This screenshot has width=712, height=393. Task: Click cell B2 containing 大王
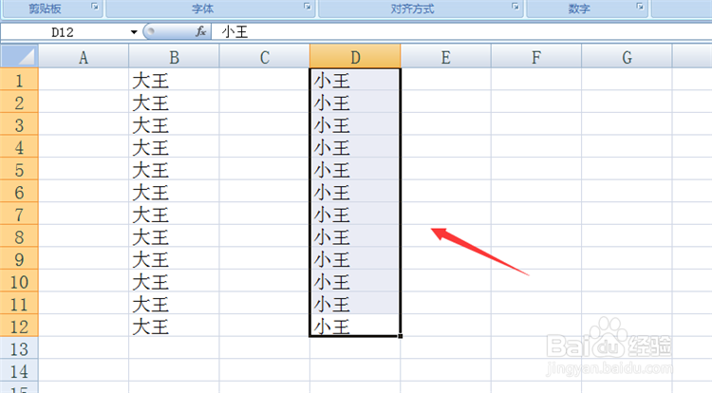coord(174,103)
